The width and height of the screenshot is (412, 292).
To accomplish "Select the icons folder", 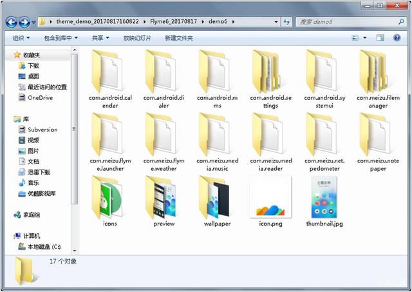I will [110, 201].
